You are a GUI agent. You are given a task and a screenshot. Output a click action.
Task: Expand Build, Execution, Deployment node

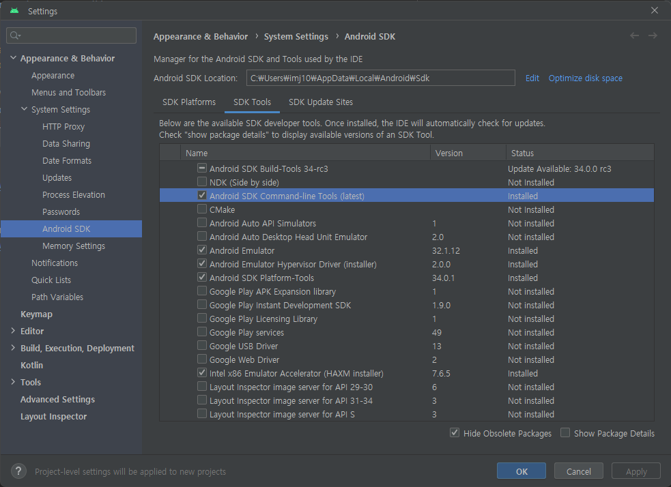coord(13,348)
